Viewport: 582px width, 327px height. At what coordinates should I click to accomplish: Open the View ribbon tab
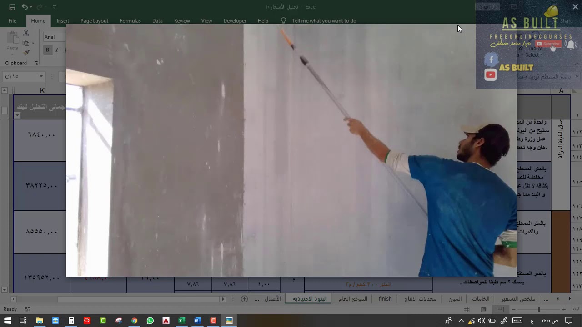click(206, 21)
